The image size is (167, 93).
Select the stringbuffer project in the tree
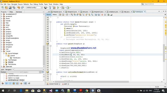pyautogui.click(x=9, y=36)
